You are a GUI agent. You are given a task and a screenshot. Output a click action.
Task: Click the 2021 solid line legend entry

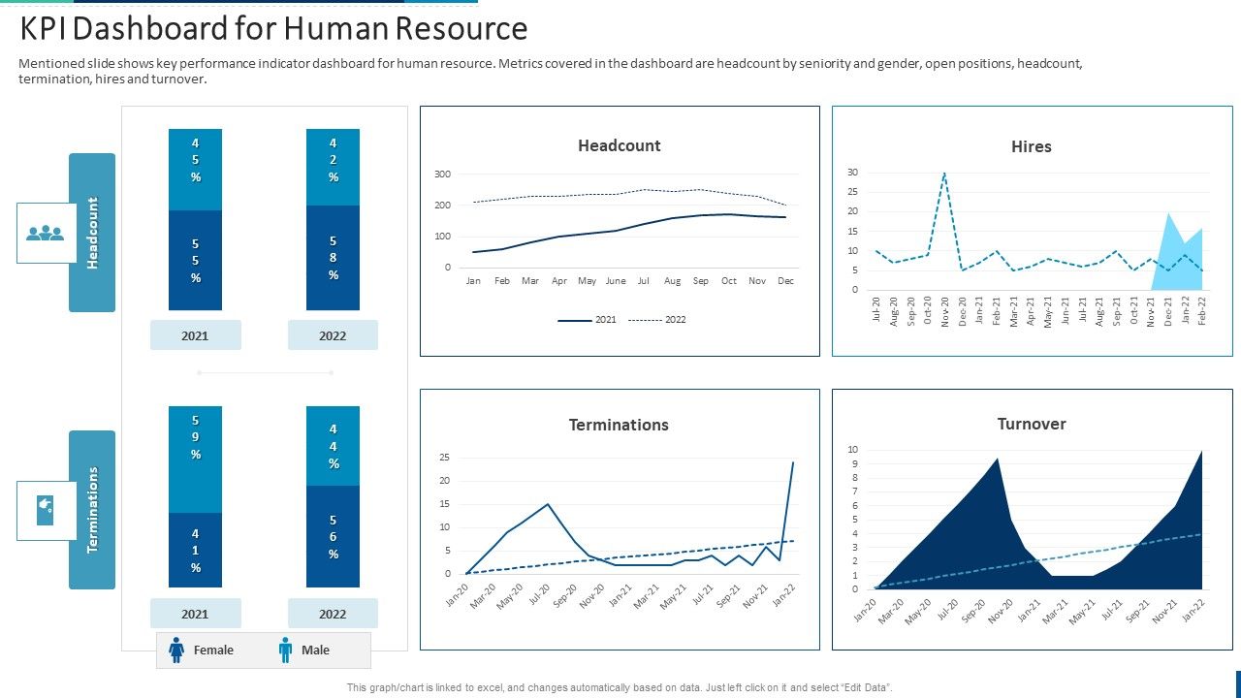[588, 319]
